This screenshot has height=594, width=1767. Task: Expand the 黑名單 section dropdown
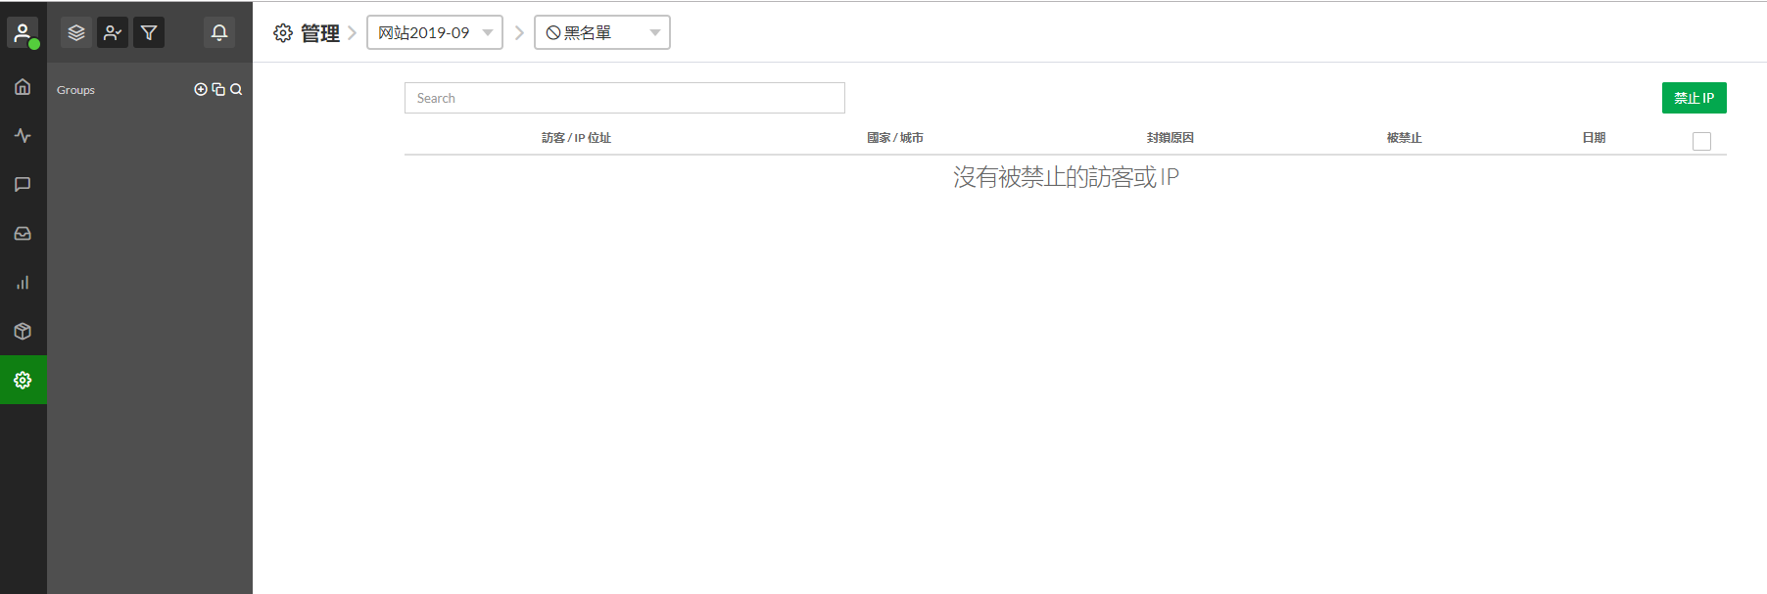(601, 32)
